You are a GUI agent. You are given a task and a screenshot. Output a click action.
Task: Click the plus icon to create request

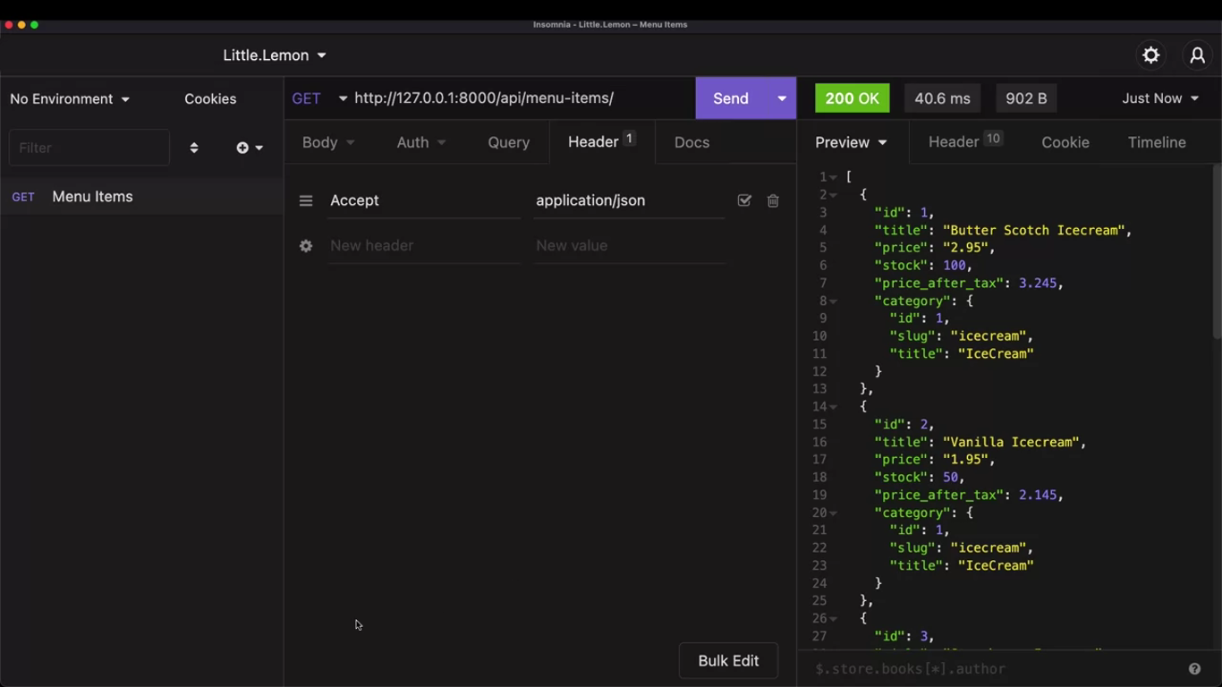pos(242,148)
